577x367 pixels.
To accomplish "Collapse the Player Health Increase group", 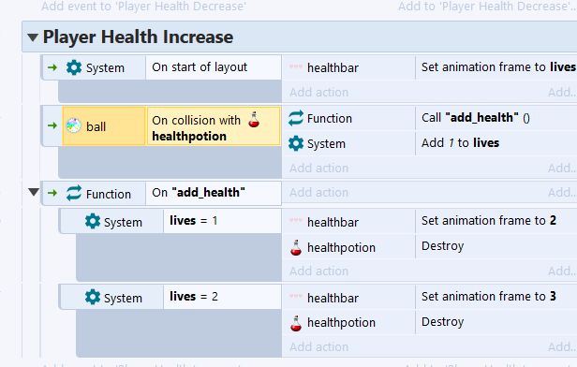I will click(x=33, y=37).
